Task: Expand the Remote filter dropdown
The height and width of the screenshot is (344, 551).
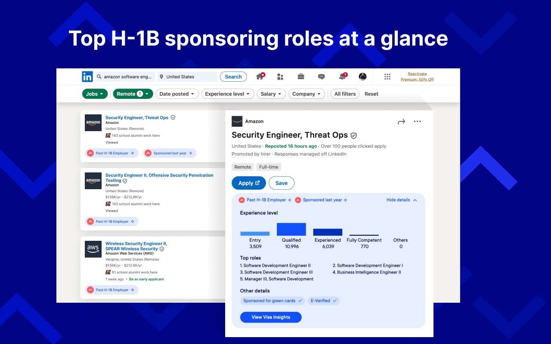Action: click(x=133, y=94)
